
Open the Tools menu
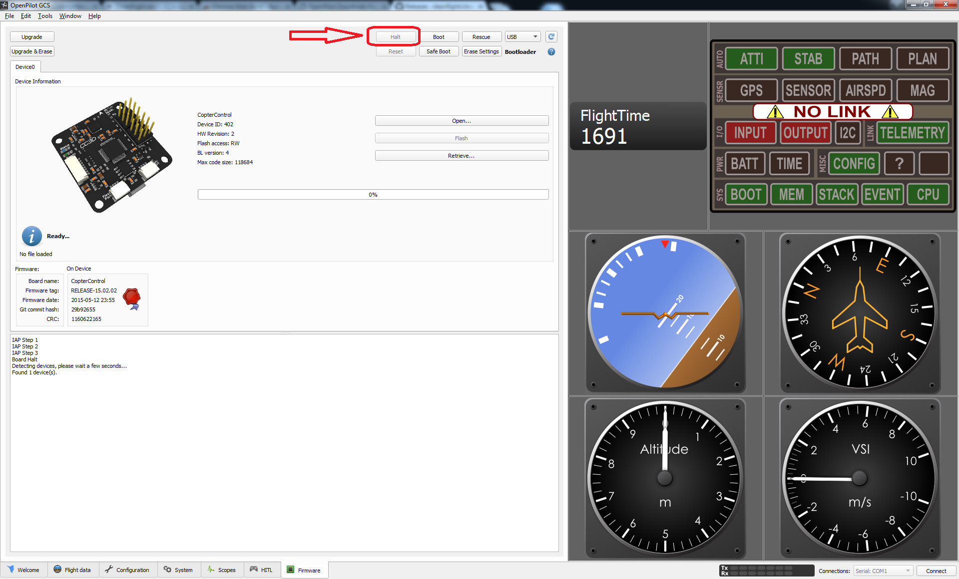pos(45,16)
